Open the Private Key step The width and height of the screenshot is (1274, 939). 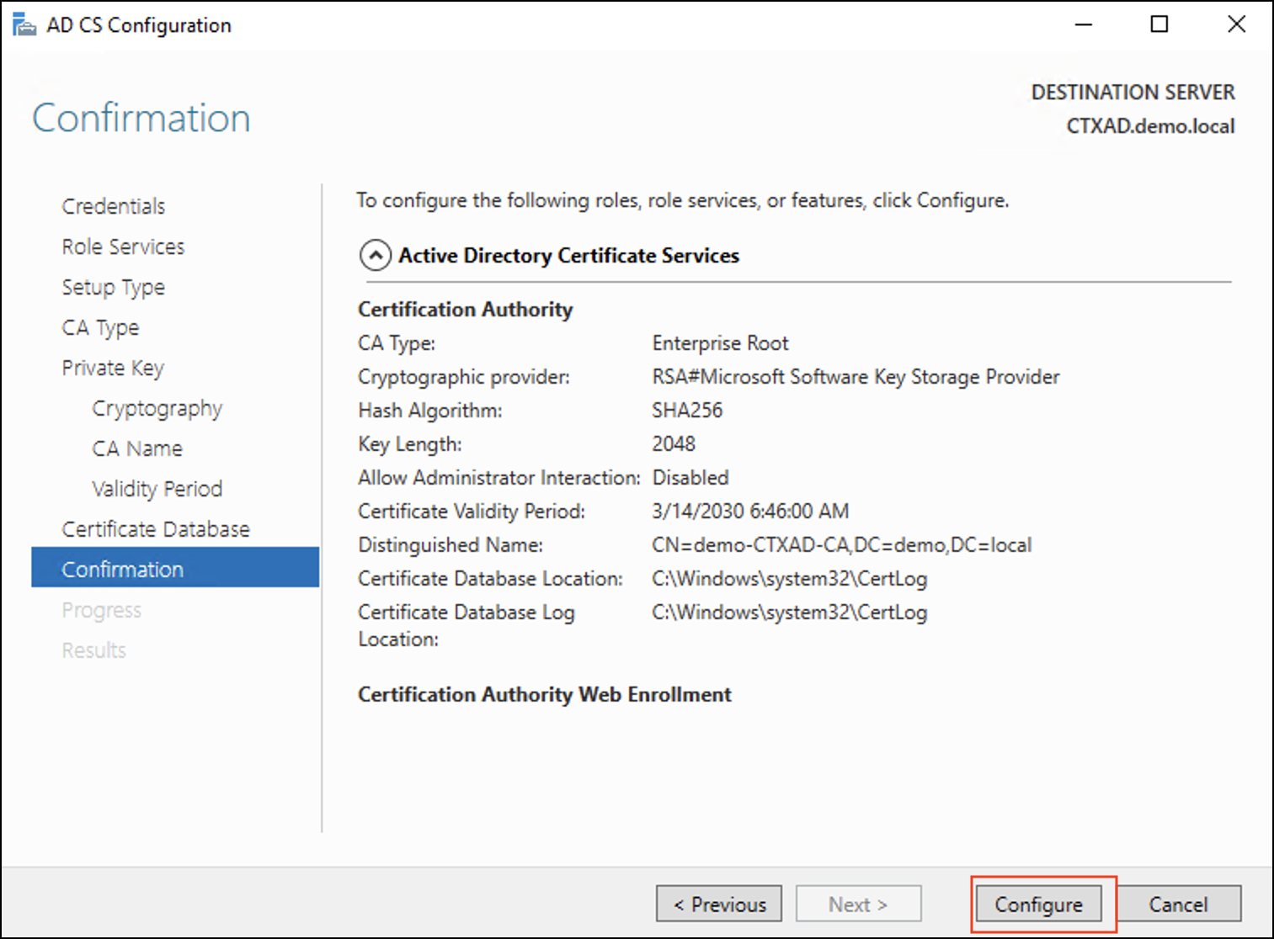pos(113,368)
